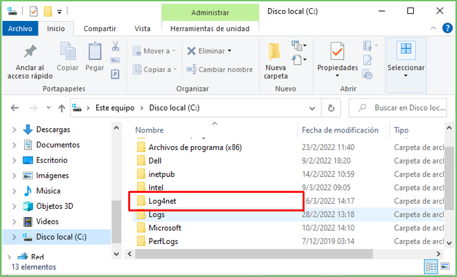Viewport: 457px width, 277px height.
Task: Refresh the current folder view
Action: 331,108
